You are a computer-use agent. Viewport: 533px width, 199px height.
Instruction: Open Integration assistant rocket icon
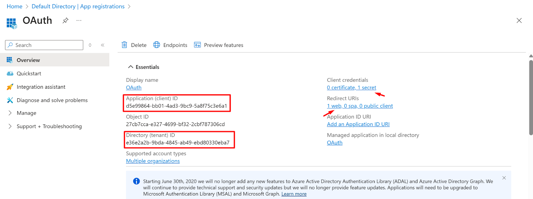click(x=10, y=87)
